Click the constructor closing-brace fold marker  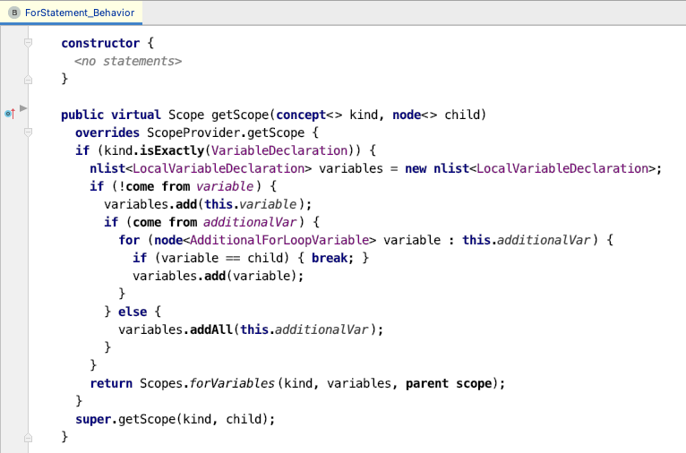[28, 79]
